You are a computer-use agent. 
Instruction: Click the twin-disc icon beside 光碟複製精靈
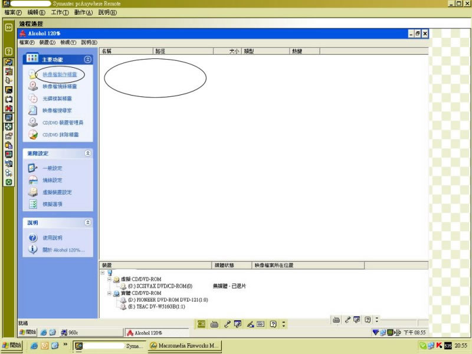33,99
